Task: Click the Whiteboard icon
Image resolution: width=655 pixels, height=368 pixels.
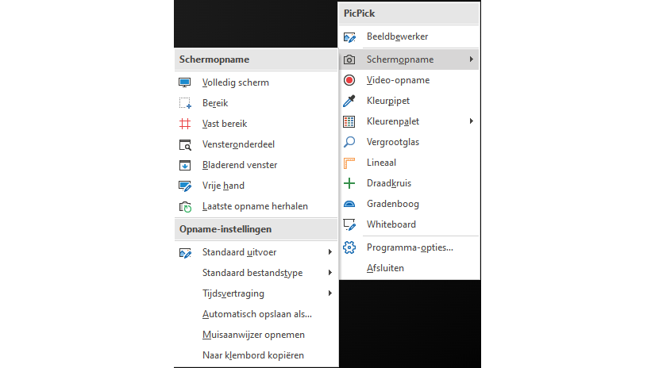Action: click(349, 224)
